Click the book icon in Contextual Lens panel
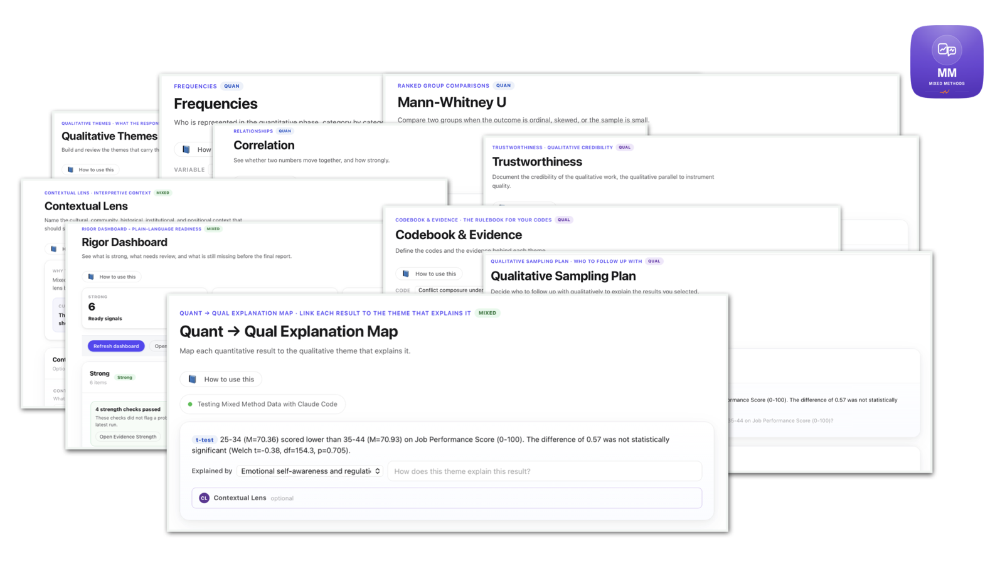This screenshot has height=581, width=995. (53, 249)
